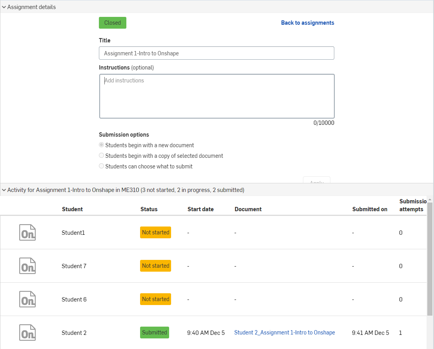Go back to assignments
This screenshot has height=349, width=434.
[307, 23]
